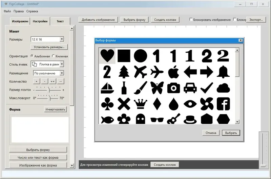Pick the paintbrush shape
Screen dimensions: 271x179
141,88
